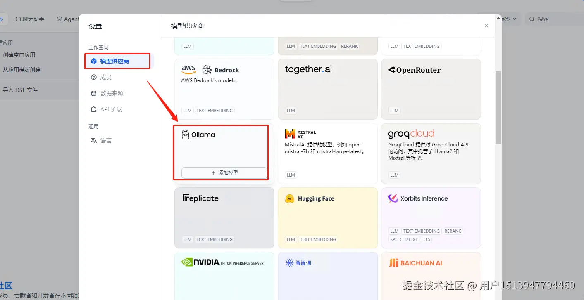The height and width of the screenshot is (300, 584).
Task: Click the provider list vertical scrollbar
Action: (498, 107)
